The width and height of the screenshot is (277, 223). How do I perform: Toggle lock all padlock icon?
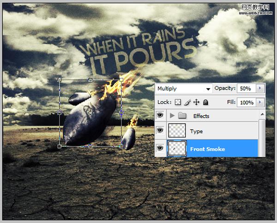205,102
